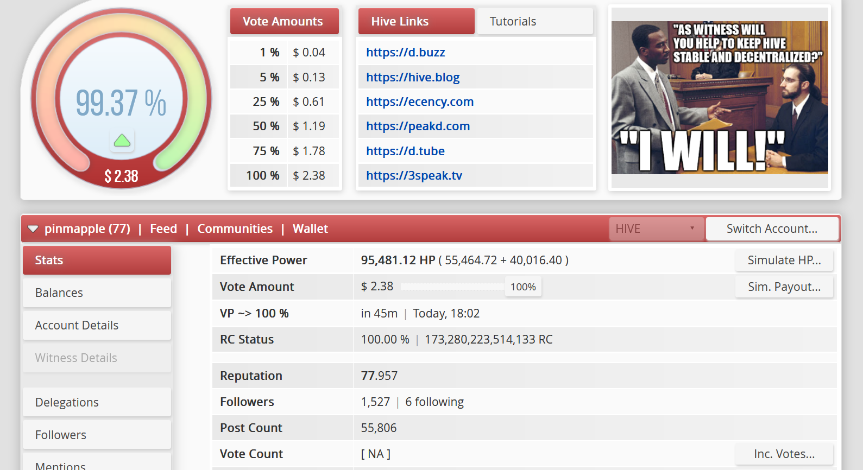Open the https://ecency.com link
Image resolution: width=863 pixels, height=470 pixels.
pyautogui.click(x=420, y=101)
